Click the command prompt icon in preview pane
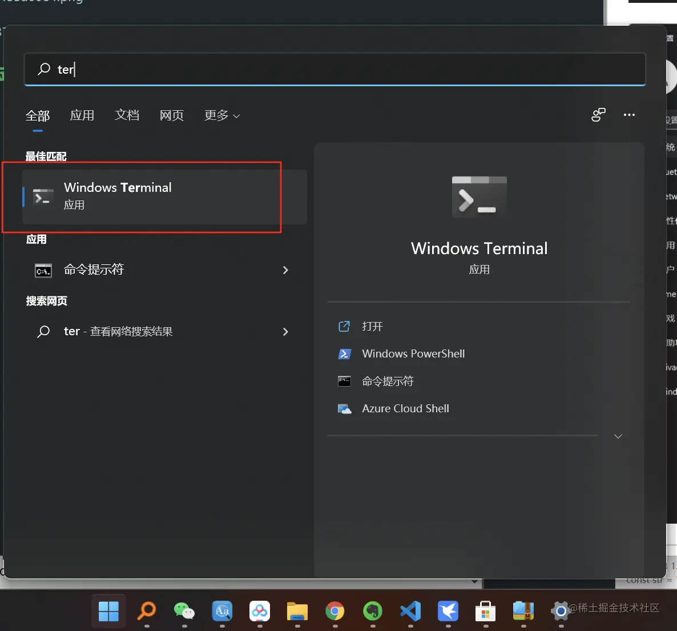This screenshot has width=677, height=631. (x=344, y=381)
